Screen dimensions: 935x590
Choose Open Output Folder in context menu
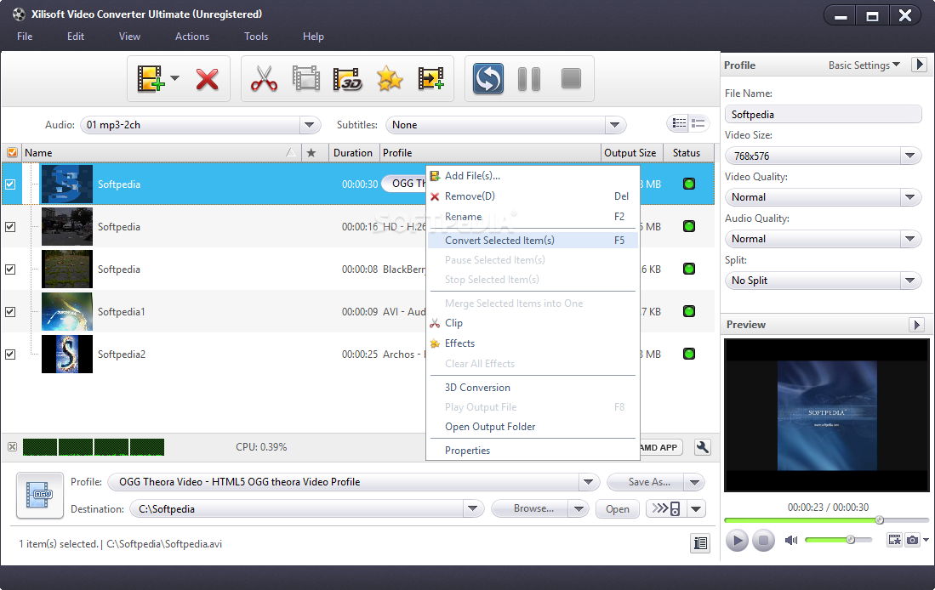coord(533,427)
